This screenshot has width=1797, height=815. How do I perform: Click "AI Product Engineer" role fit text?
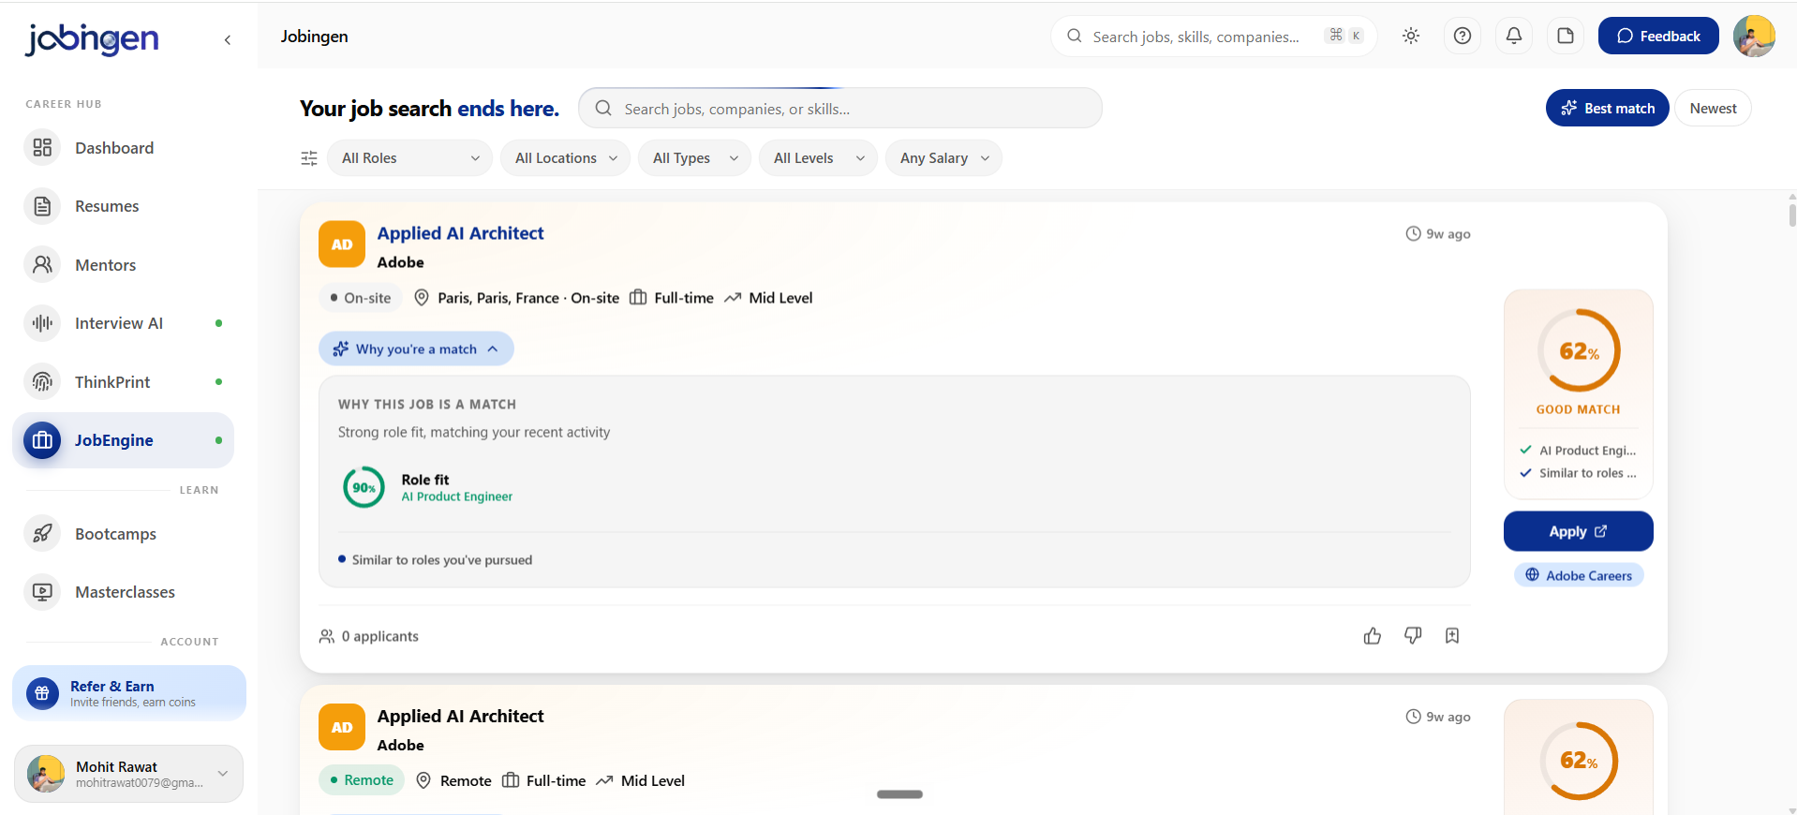[x=457, y=496]
